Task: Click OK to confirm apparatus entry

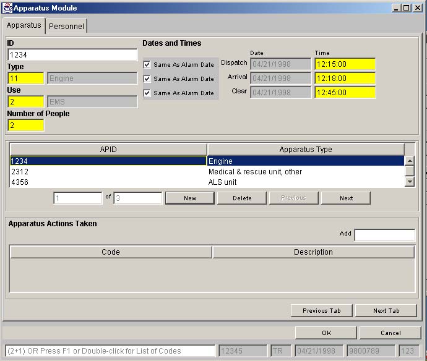Action: pos(326,333)
